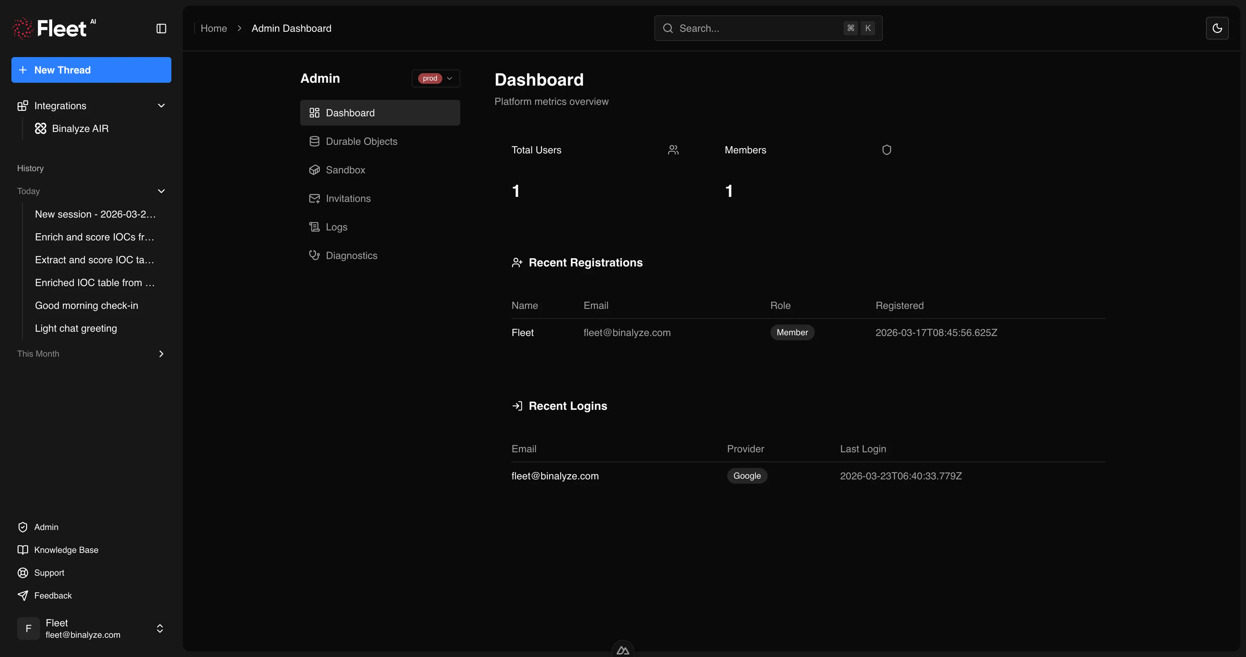The image size is (1246, 657).
Task: Open the 'Good morning check-in' chat history
Action: coord(87,305)
